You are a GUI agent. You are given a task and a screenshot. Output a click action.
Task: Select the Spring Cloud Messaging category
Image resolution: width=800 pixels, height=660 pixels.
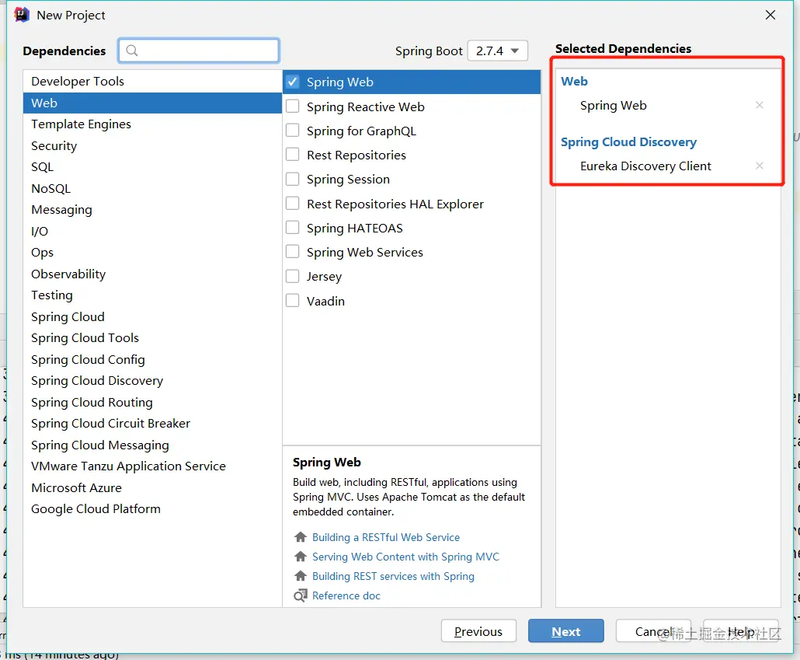pos(152,445)
